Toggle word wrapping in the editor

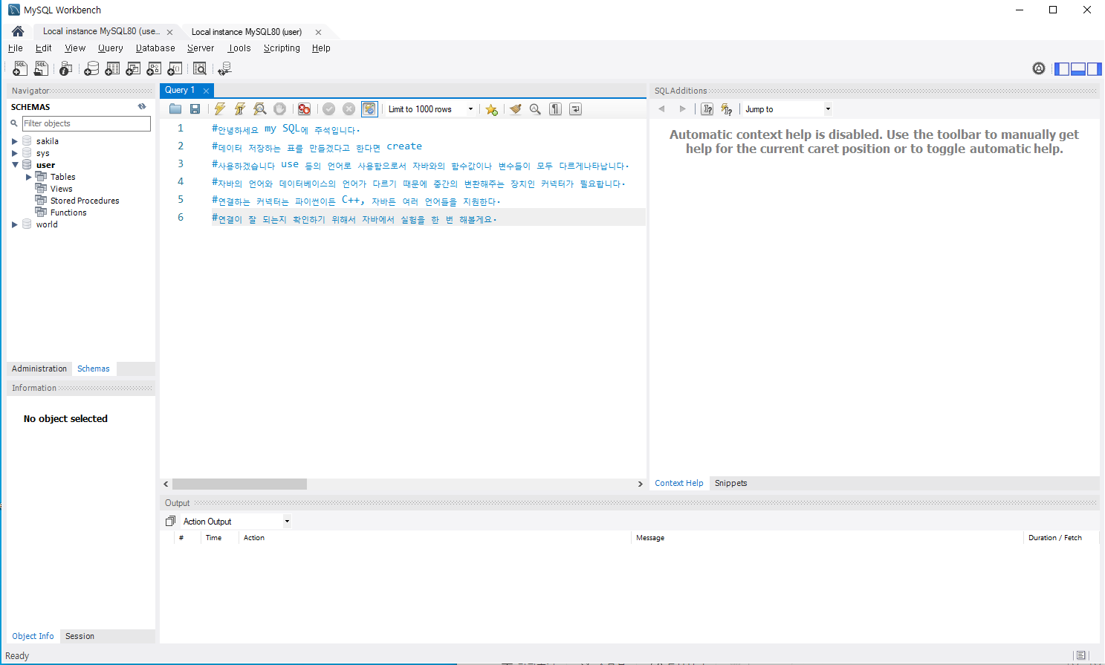click(x=575, y=109)
